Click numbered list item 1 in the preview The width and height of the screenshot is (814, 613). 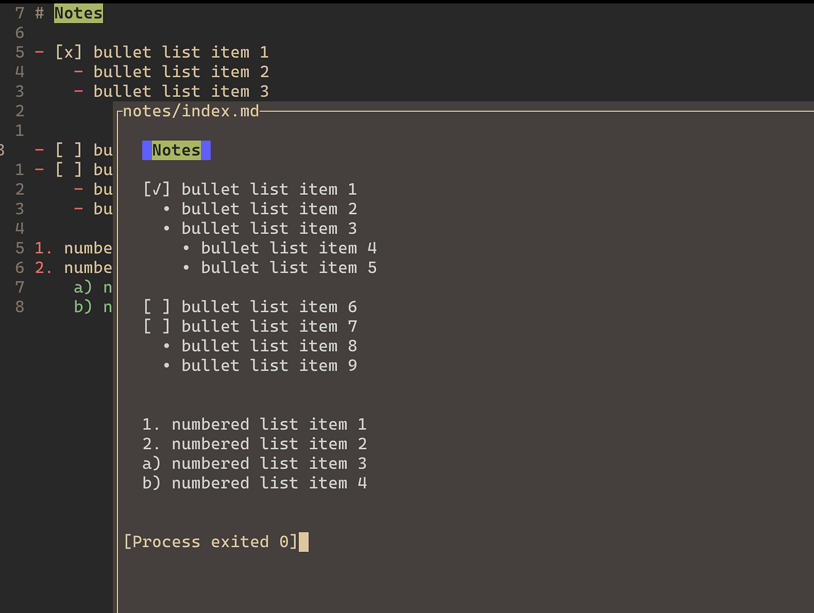click(x=255, y=425)
